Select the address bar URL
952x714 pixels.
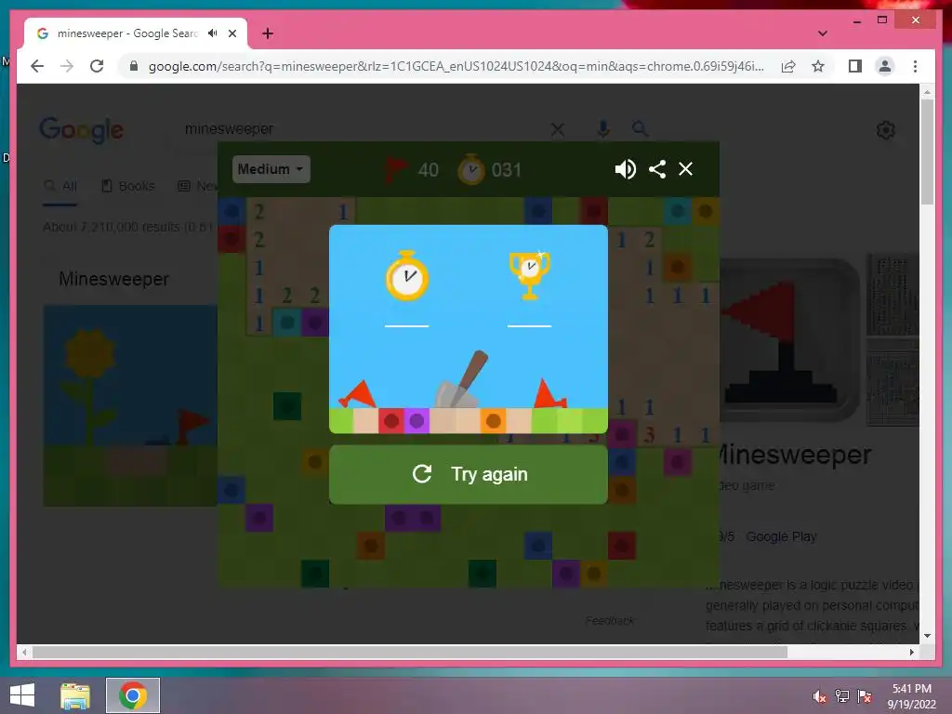coord(456,66)
